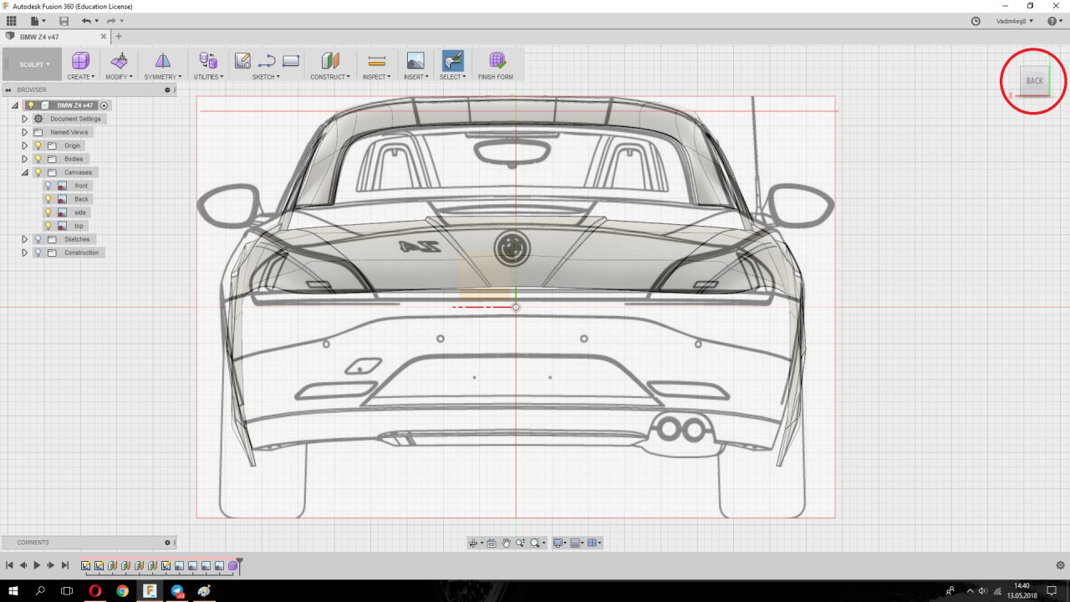Click the Orbit navigation tool
Image resolution: width=1070 pixels, height=602 pixels.
coord(475,543)
